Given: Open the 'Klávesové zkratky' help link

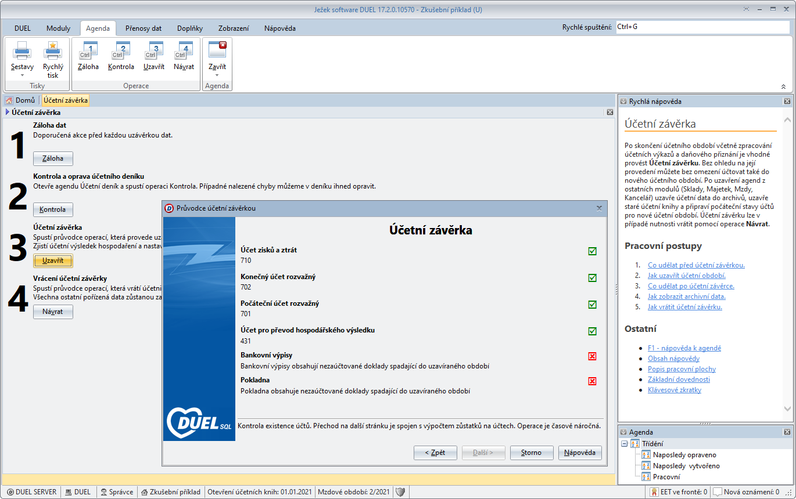Looking at the screenshot, I should point(675,390).
